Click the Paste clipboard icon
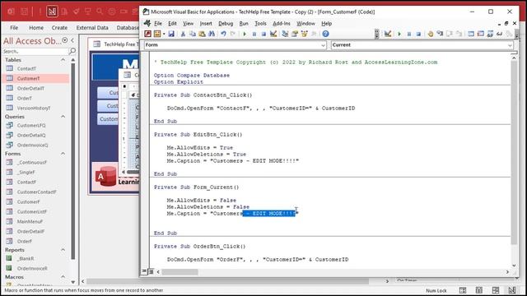The height and width of the screenshot is (296, 527). pos(202,34)
